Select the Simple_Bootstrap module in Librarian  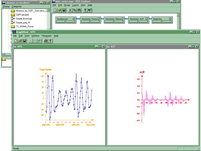coord(24,18)
